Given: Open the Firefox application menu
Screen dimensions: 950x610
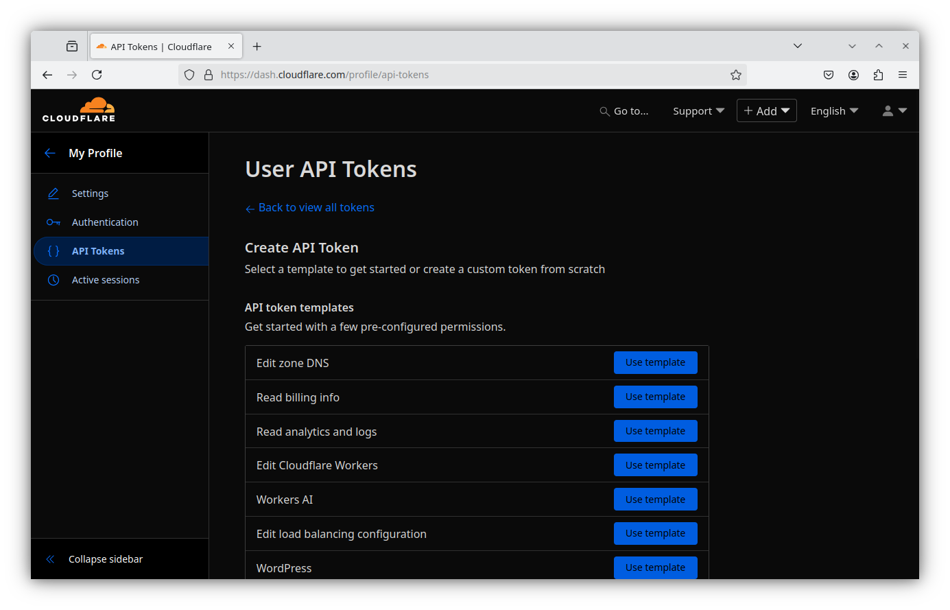Looking at the screenshot, I should coord(903,75).
